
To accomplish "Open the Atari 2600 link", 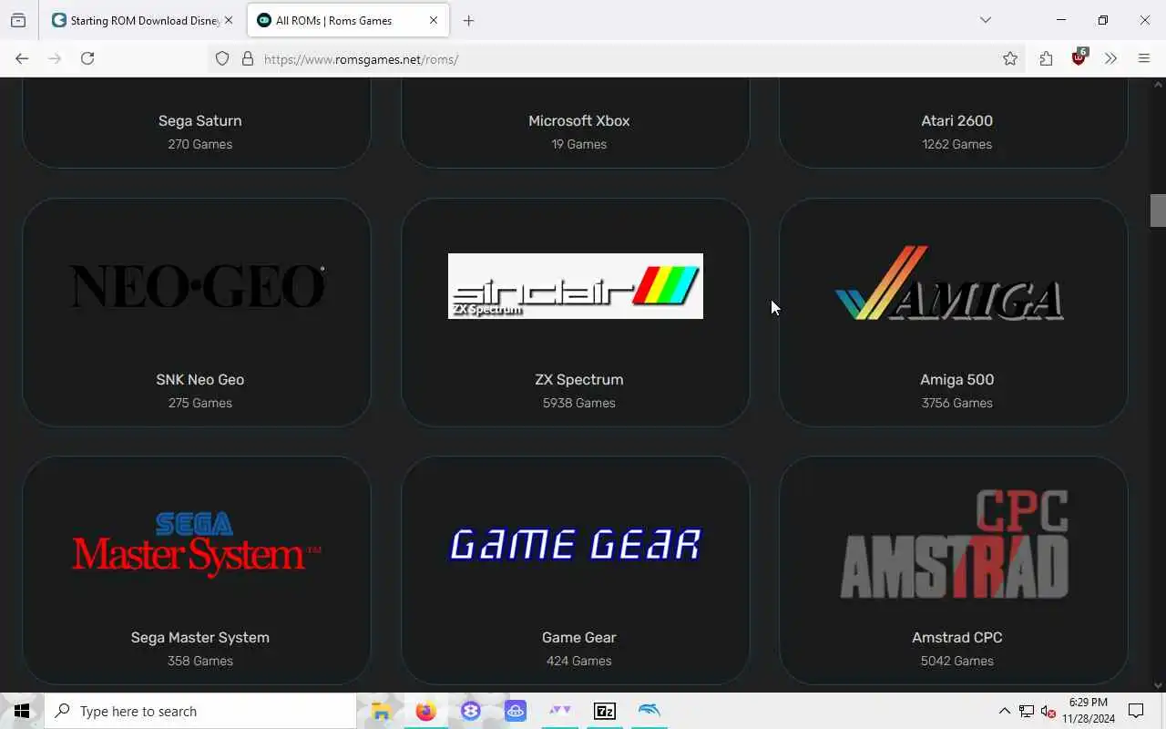I will click(956, 120).
